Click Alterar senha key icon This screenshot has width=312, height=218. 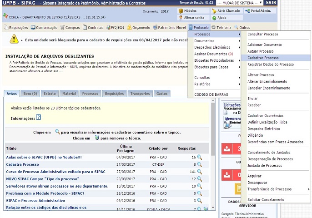(x=181, y=18)
